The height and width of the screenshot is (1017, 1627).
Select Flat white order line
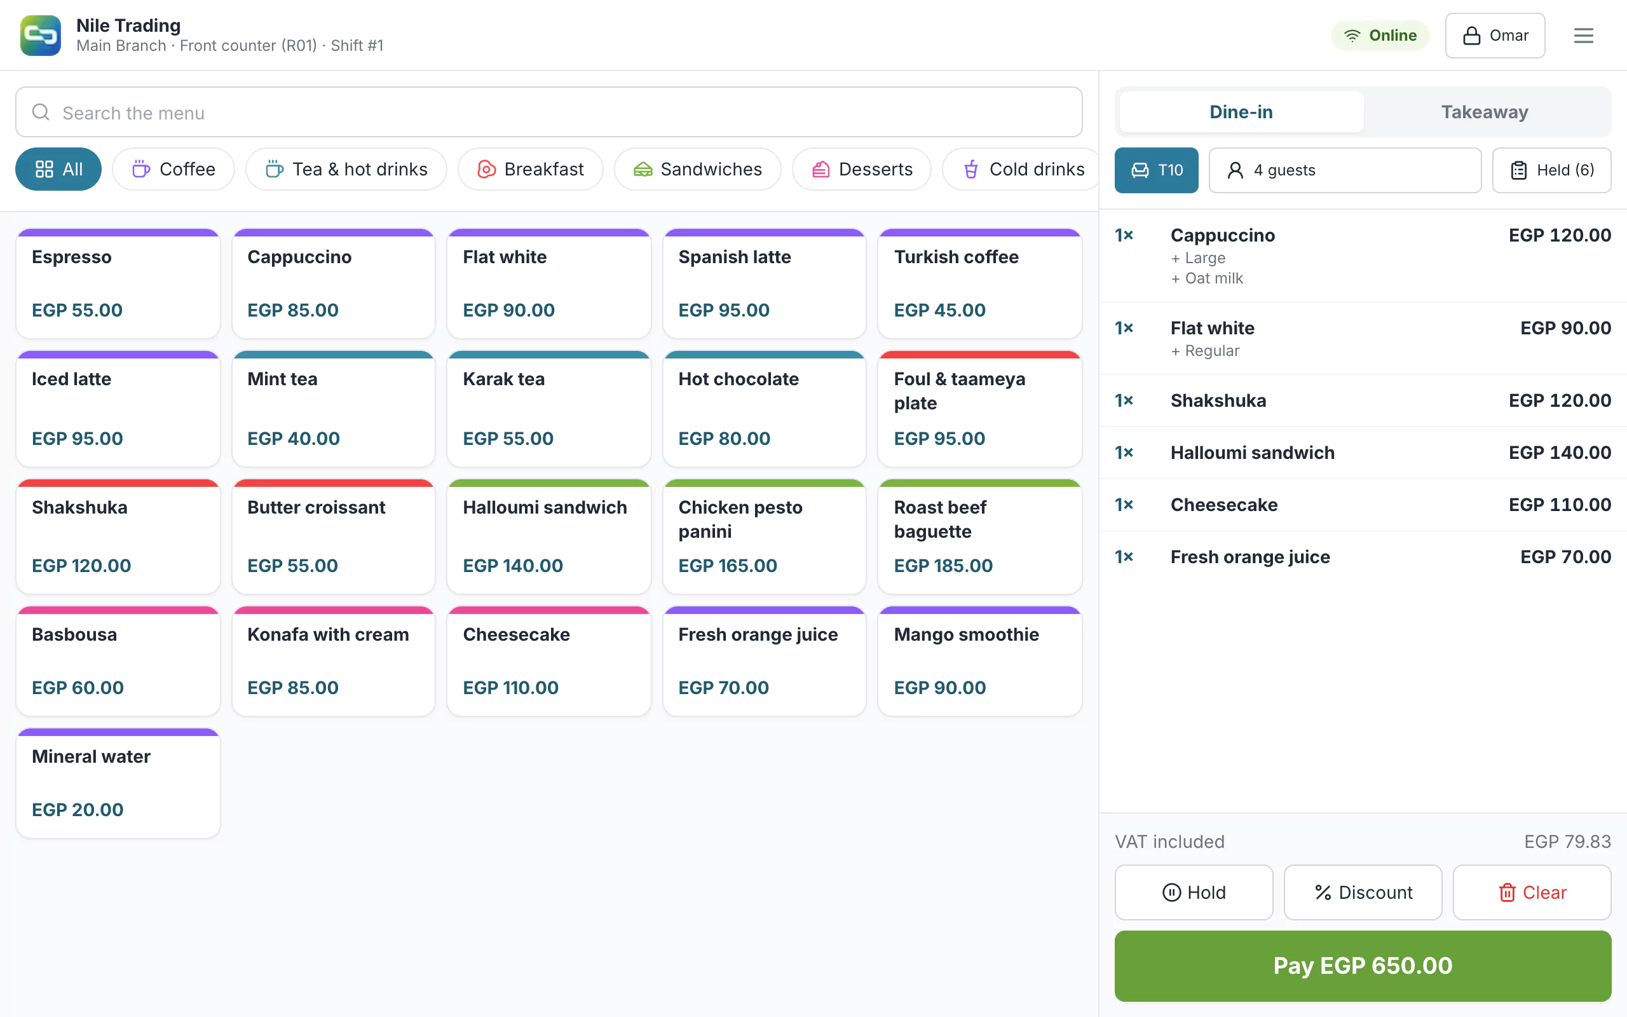tap(1363, 338)
